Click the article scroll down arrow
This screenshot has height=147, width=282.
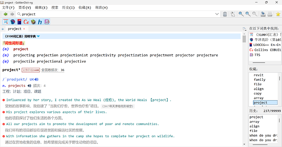pos(244,144)
